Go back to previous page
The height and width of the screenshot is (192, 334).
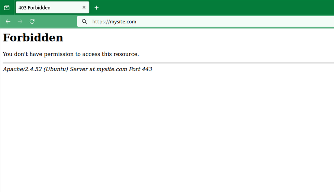coord(8,22)
